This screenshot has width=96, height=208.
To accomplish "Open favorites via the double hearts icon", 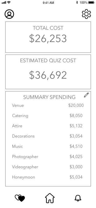I will tap(20, 198).
